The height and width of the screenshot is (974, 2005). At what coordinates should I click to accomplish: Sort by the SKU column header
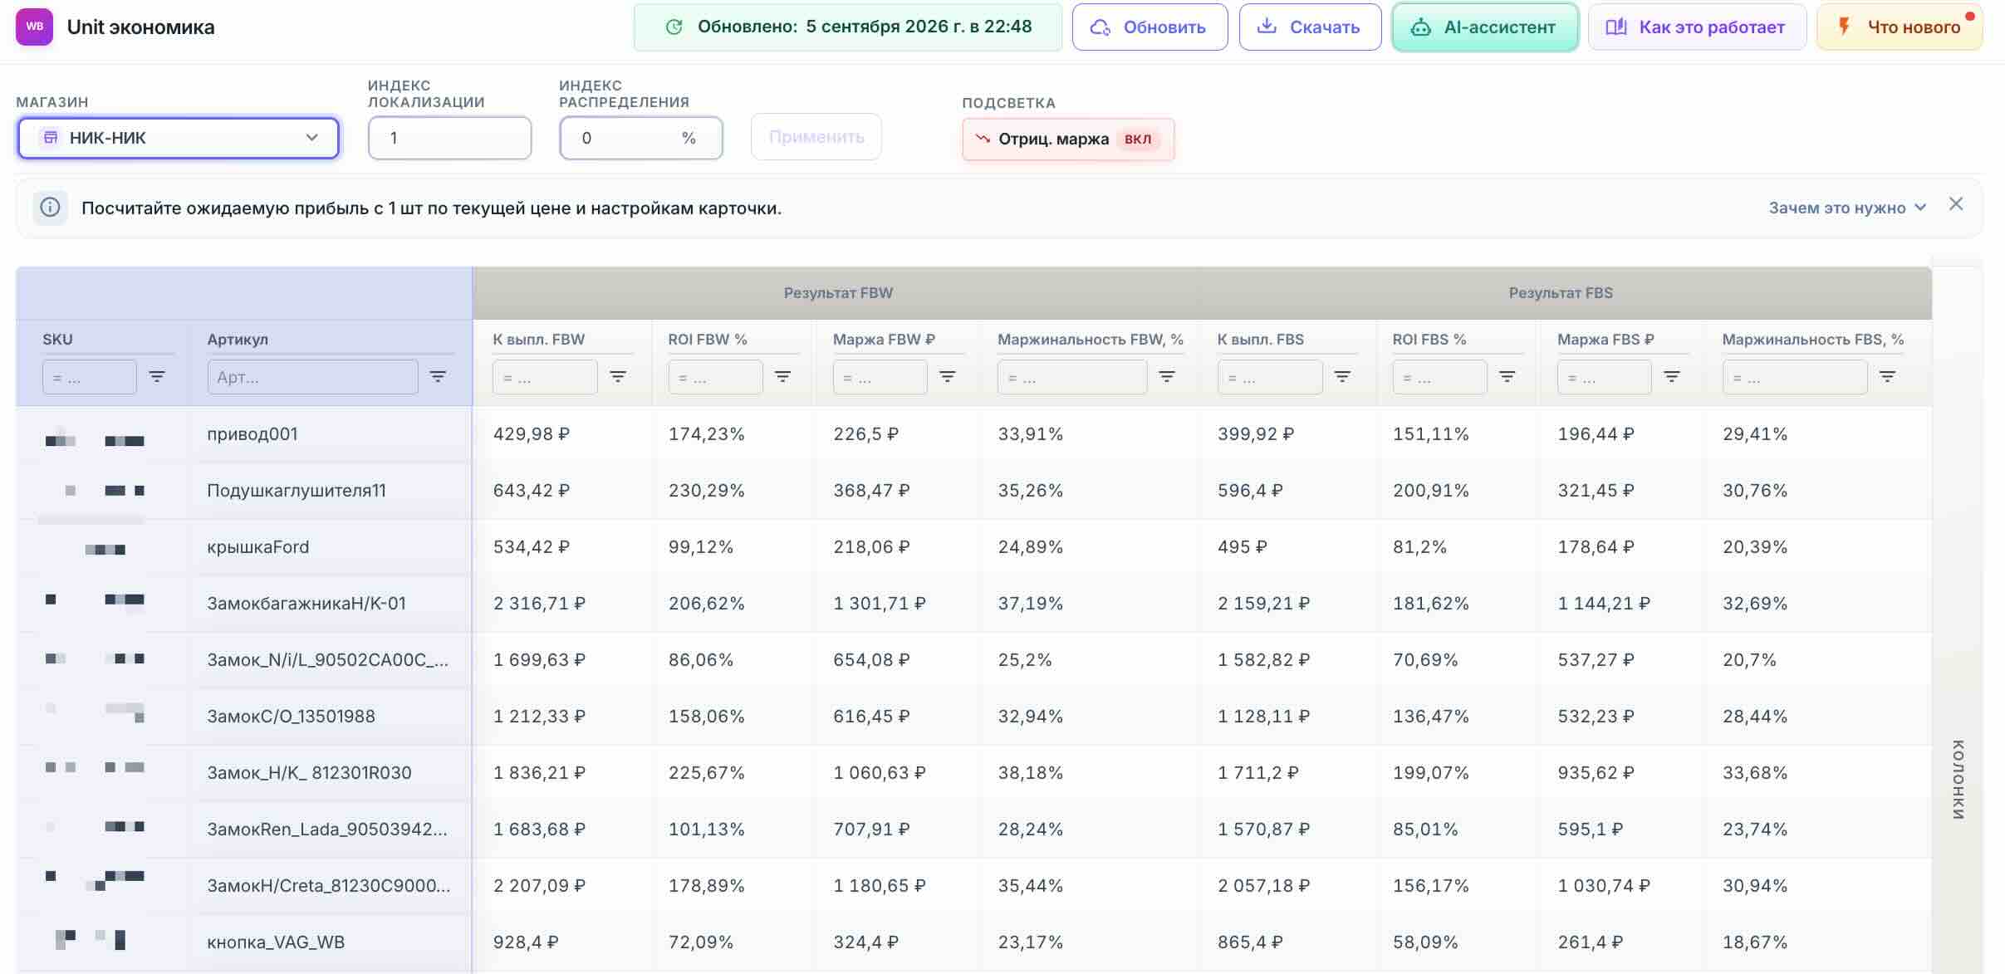pos(57,339)
